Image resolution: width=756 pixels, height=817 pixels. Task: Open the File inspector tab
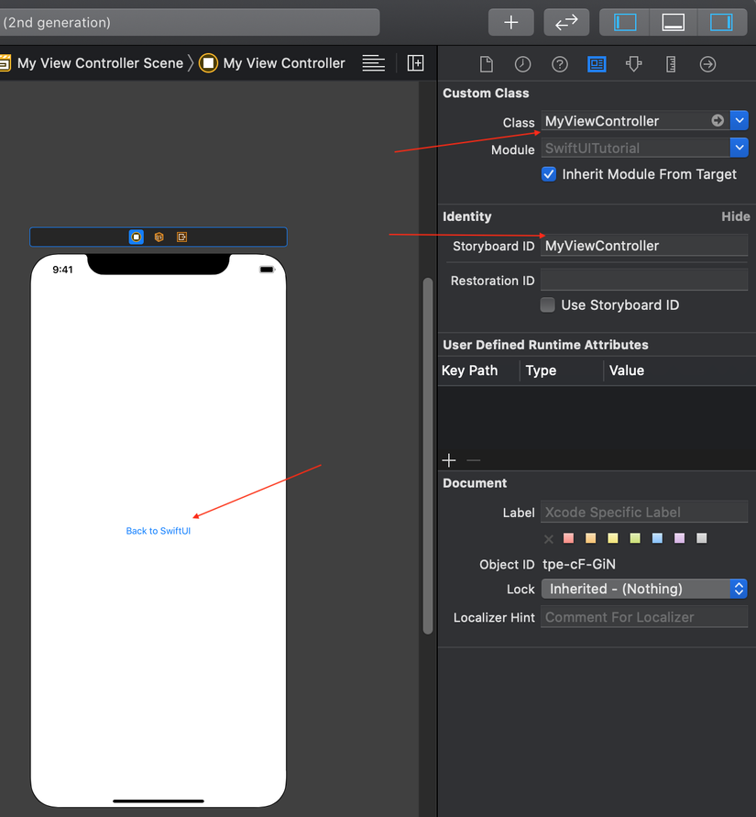point(487,64)
